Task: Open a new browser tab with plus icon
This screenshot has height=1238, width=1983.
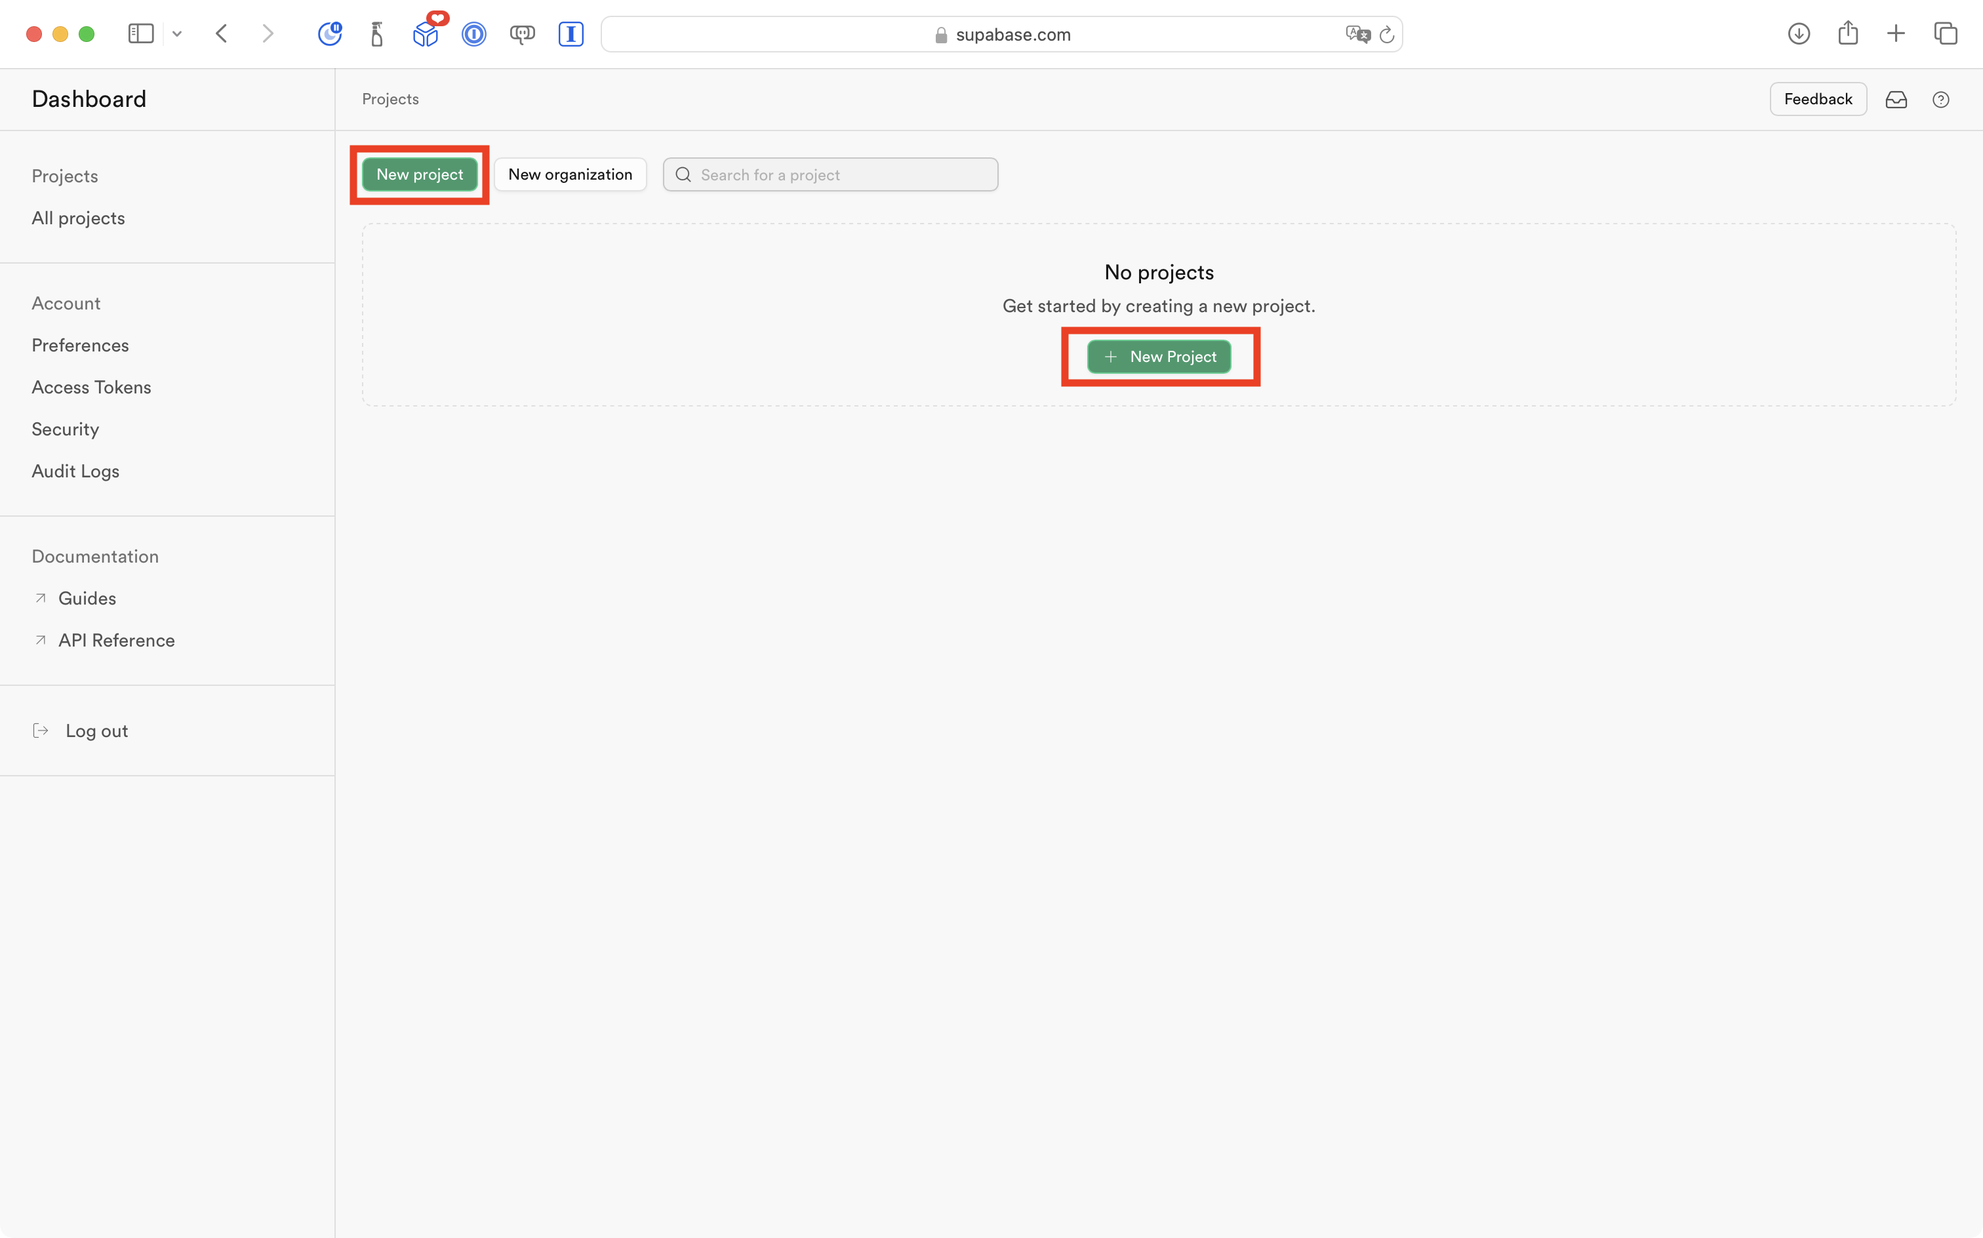Action: click(x=1896, y=33)
